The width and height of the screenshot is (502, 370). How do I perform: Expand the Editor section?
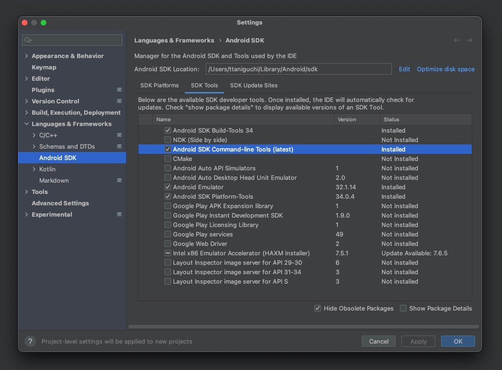(26, 79)
